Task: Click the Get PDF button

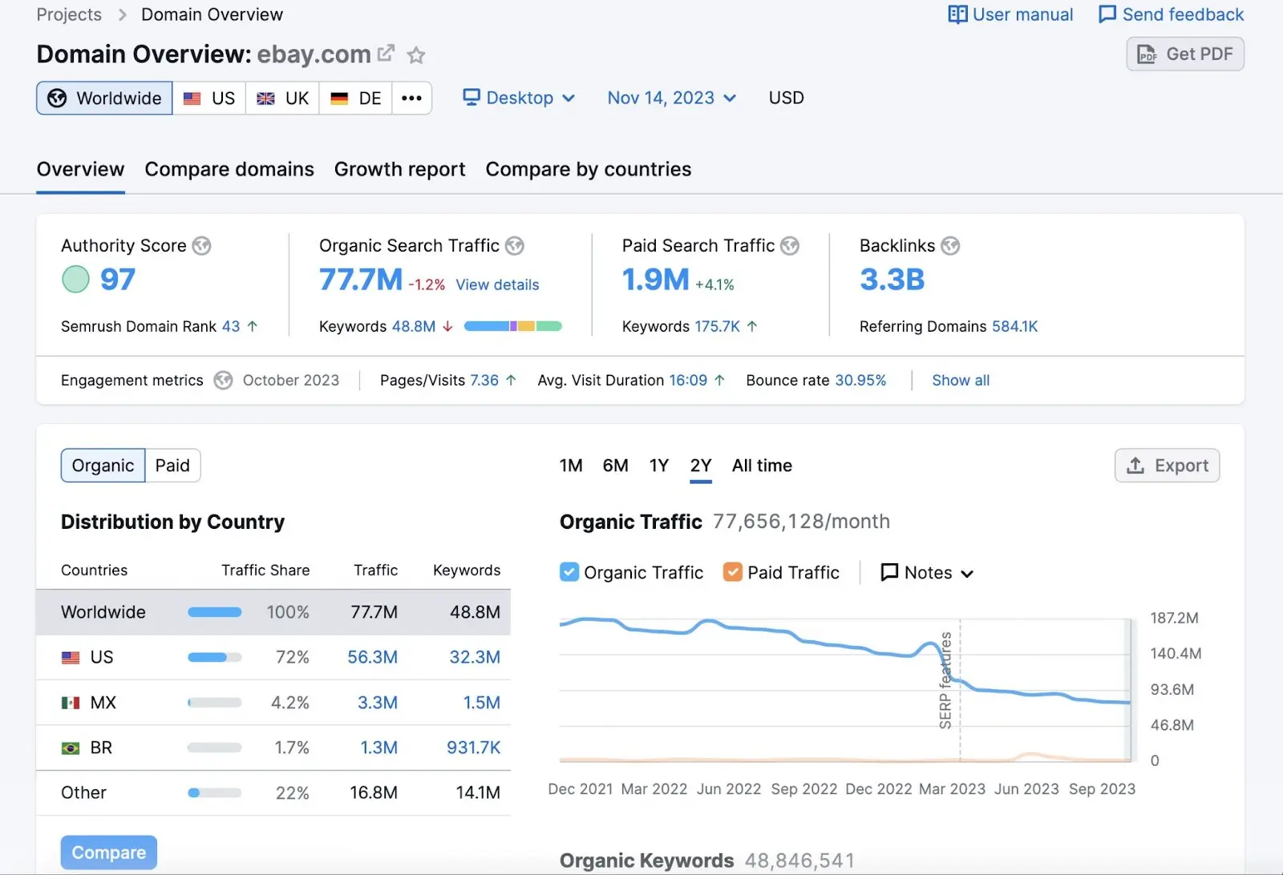Action: pyautogui.click(x=1185, y=54)
